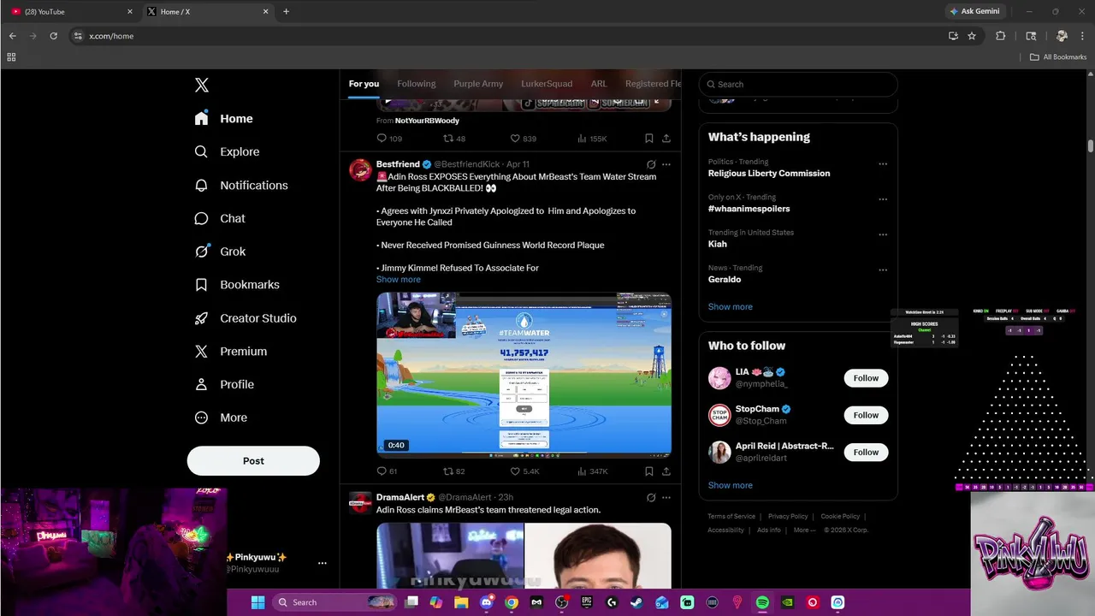
Task: Bookmark the NotYourRBWoody video post
Action: click(649, 139)
